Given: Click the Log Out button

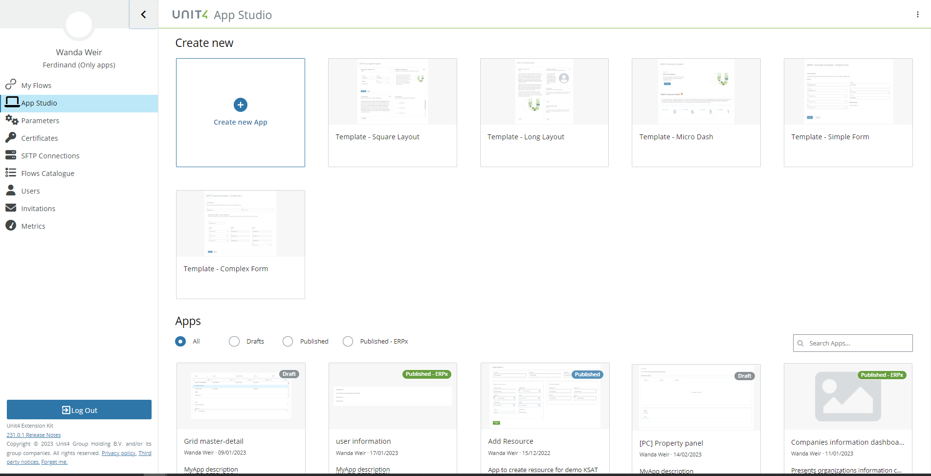Looking at the screenshot, I should click(79, 410).
